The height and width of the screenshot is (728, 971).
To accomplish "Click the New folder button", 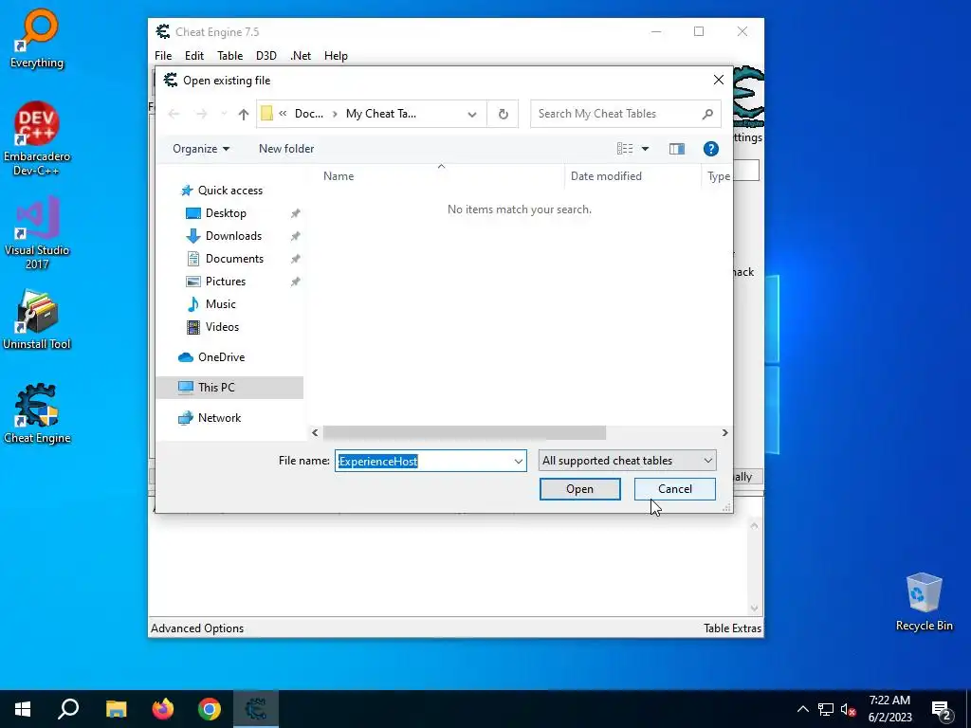I will point(286,149).
